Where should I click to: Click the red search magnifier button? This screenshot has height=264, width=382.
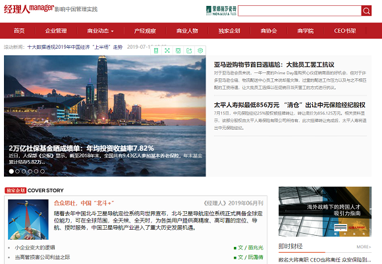[x=366, y=11]
